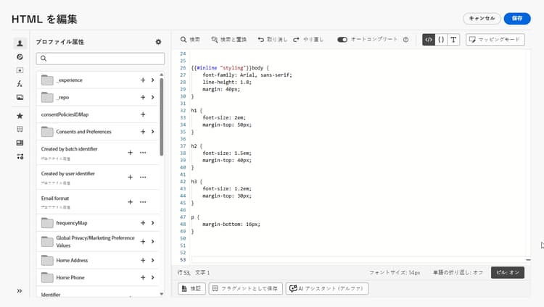The image size is (544, 307).
Task: Expand the frequencyMap folder
Action: click(x=152, y=223)
